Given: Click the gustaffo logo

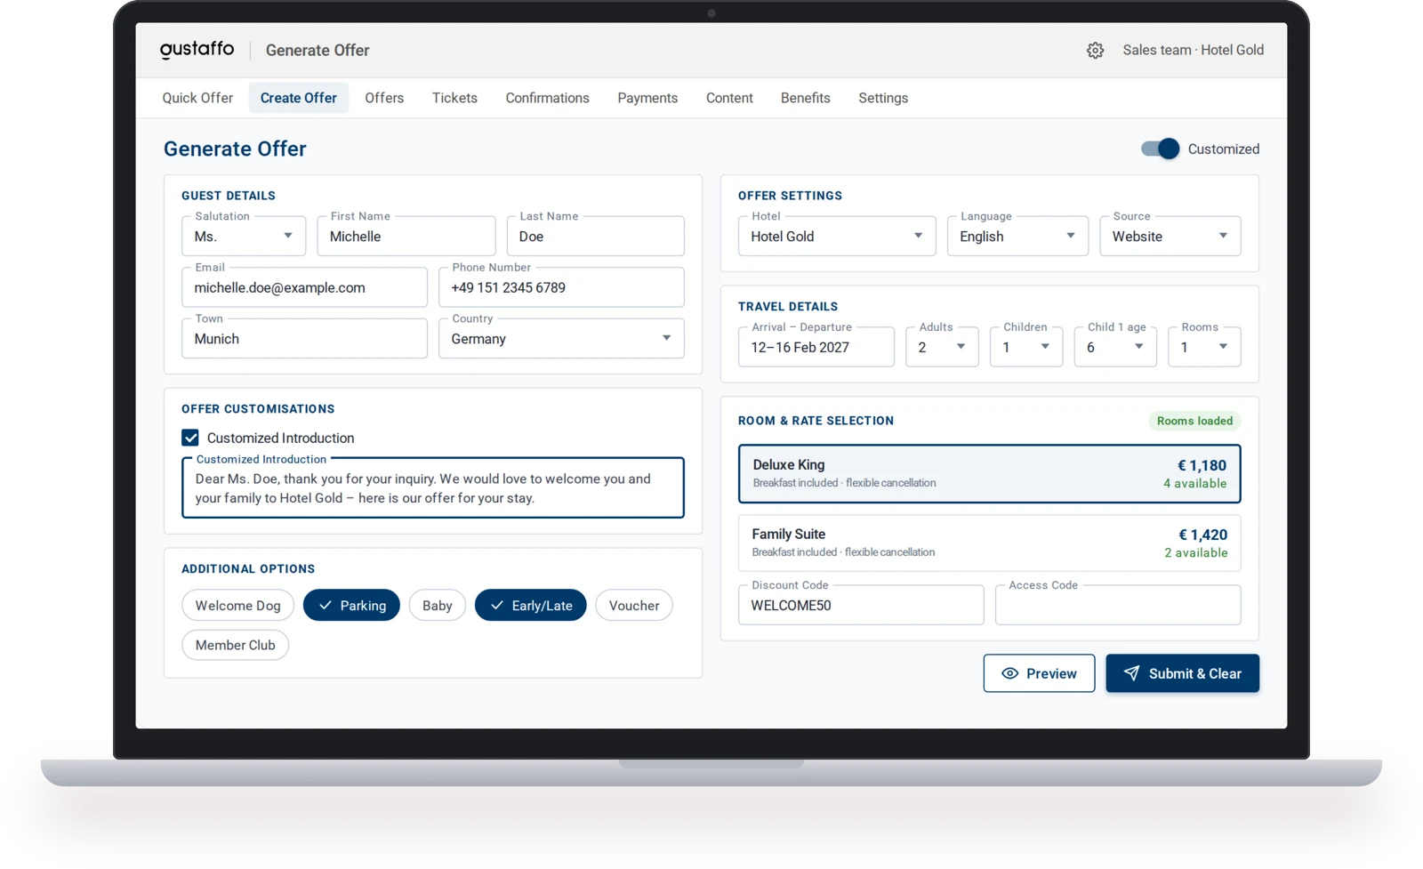Looking at the screenshot, I should (x=197, y=50).
